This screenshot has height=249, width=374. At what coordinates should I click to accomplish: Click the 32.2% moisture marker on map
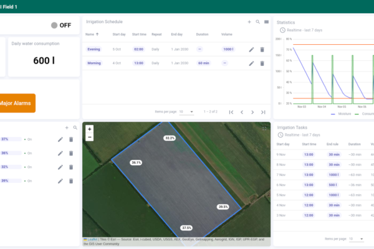[x=170, y=138]
